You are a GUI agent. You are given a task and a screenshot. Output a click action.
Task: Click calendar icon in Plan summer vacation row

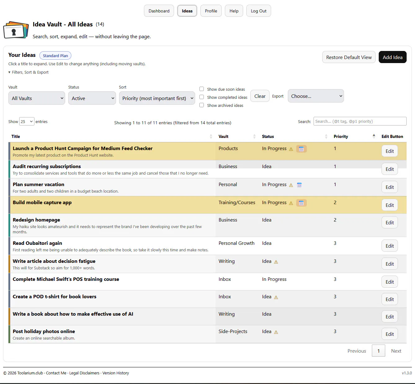[299, 185]
